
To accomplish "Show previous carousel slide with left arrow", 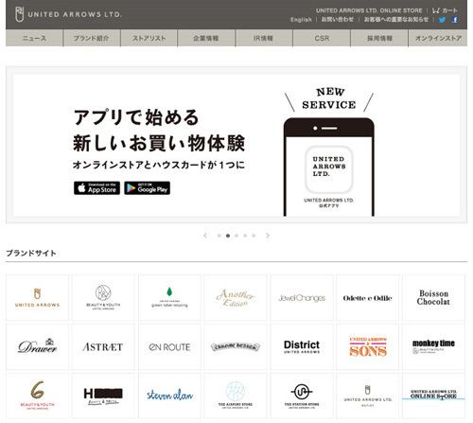I will (x=205, y=236).
